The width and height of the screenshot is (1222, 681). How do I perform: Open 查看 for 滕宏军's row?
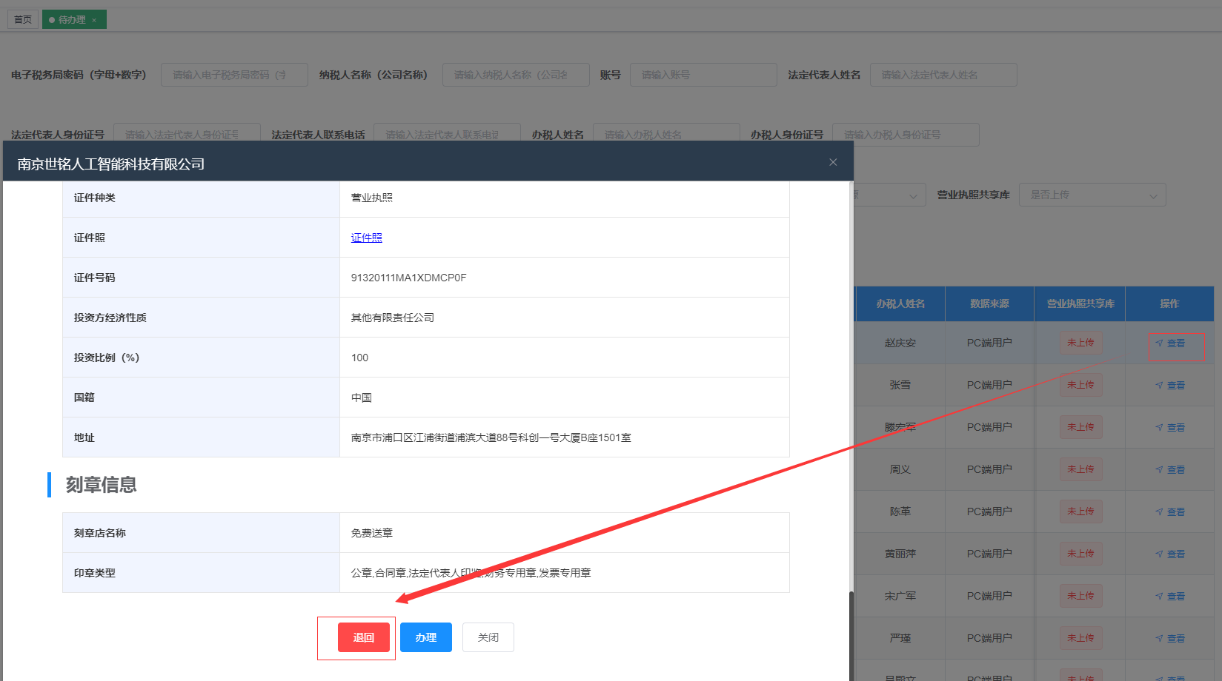tap(1170, 428)
